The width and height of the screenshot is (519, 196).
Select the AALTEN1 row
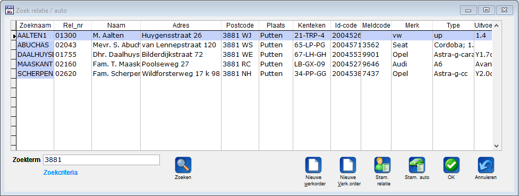pos(254,36)
